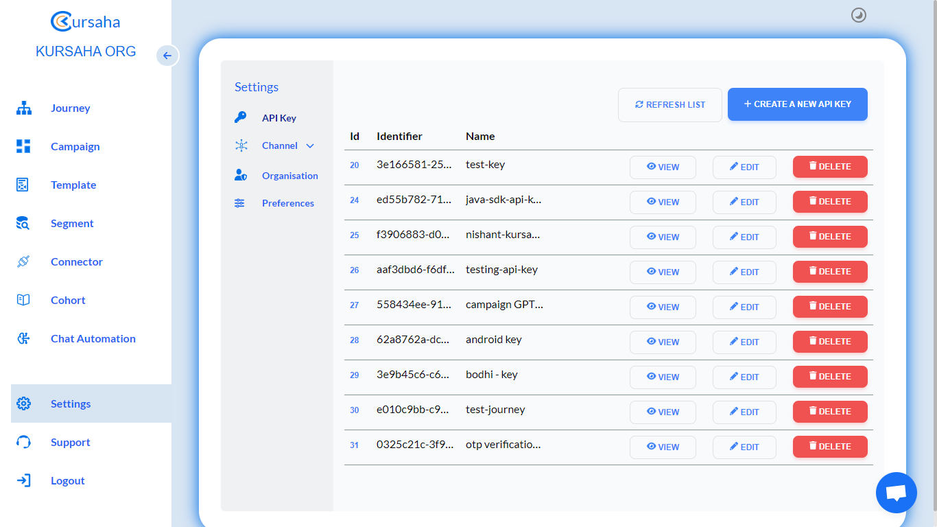Click the Channel network icon
937x527 pixels.
241,145
